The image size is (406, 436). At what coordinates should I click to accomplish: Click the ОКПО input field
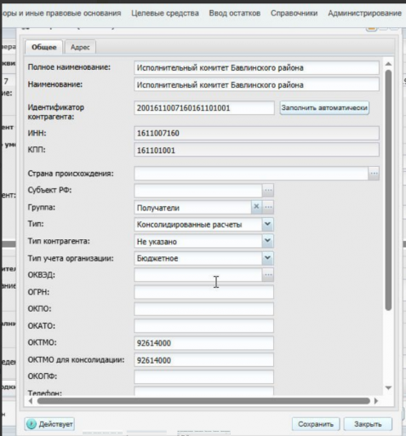click(204, 309)
